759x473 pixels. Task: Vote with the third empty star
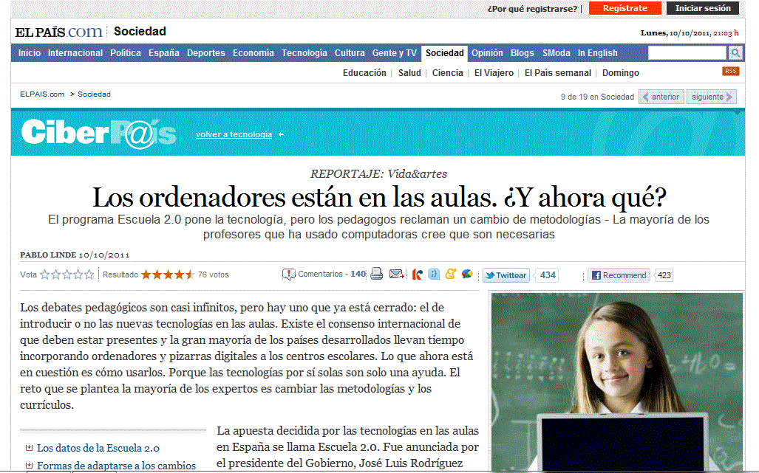click(x=67, y=275)
